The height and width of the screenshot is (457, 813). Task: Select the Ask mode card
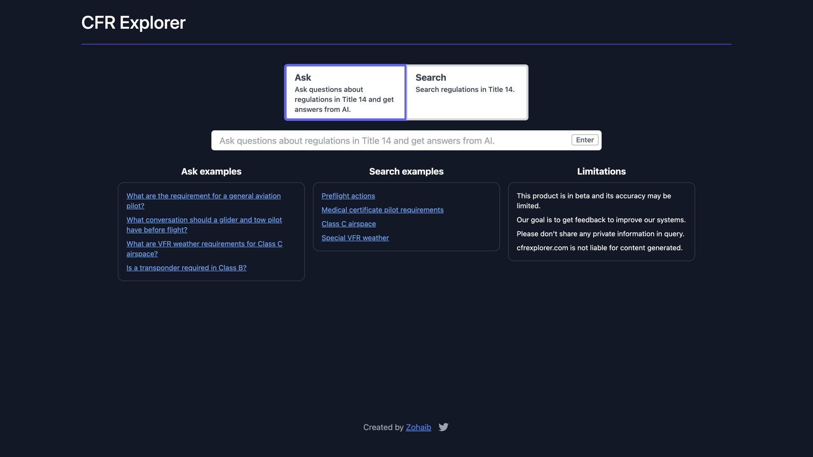[345, 92]
